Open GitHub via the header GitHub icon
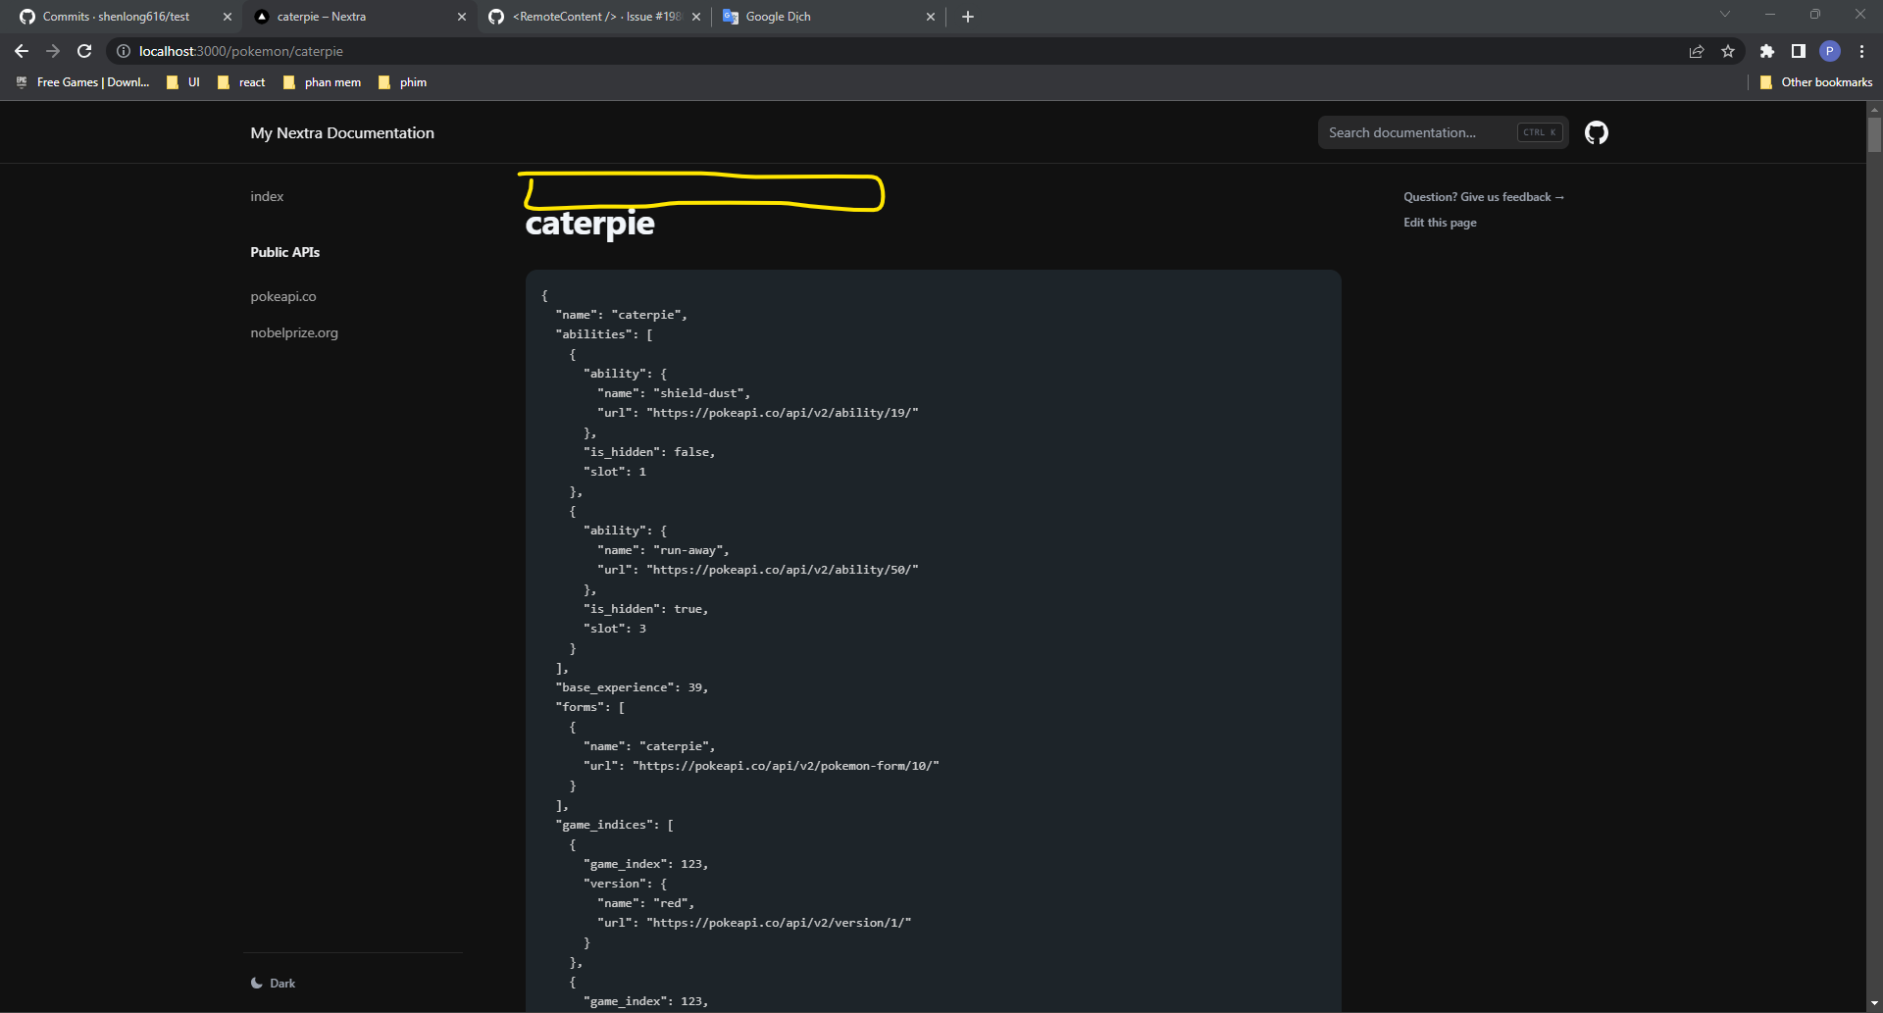1883x1013 pixels. [1596, 132]
